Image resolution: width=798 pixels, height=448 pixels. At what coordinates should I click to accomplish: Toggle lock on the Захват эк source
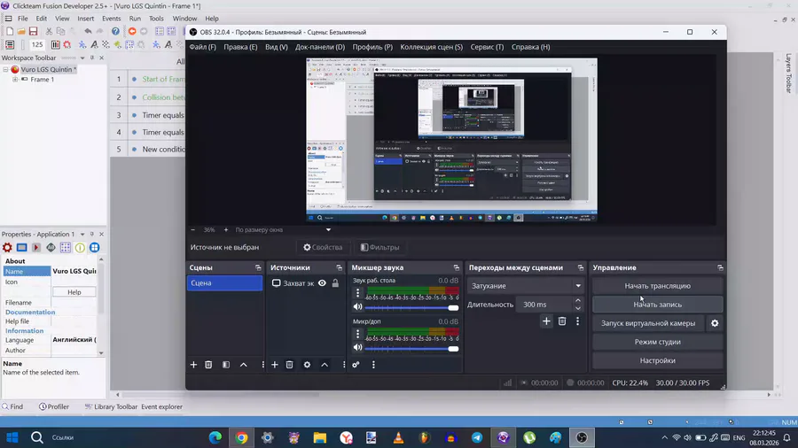(x=335, y=283)
